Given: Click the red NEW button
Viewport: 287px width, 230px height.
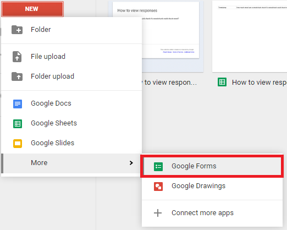Looking at the screenshot, I should coord(32,9).
